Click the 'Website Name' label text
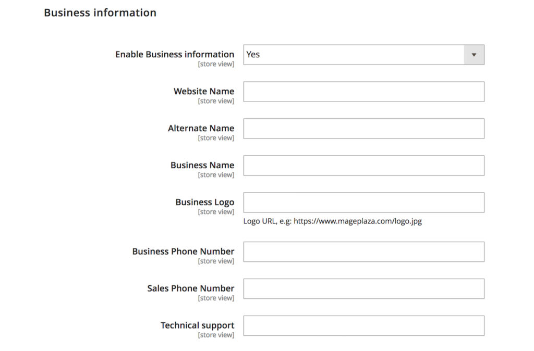 pyautogui.click(x=204, y=91)
